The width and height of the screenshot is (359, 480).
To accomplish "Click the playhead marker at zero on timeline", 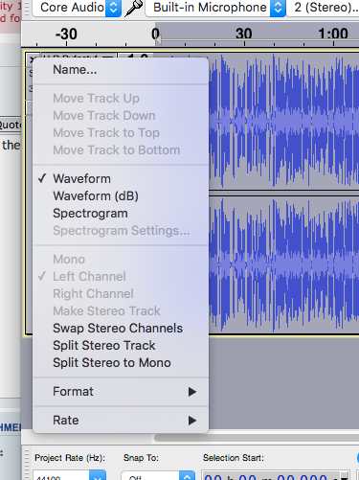I will click(x=157, y=39).
